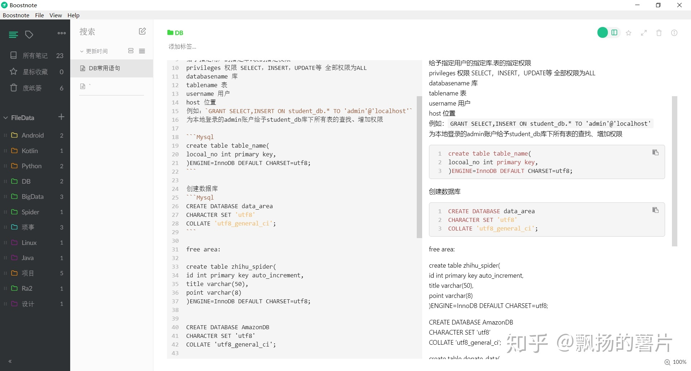Select the 项目 folder
691x371 pixels.
pos(35,273)
